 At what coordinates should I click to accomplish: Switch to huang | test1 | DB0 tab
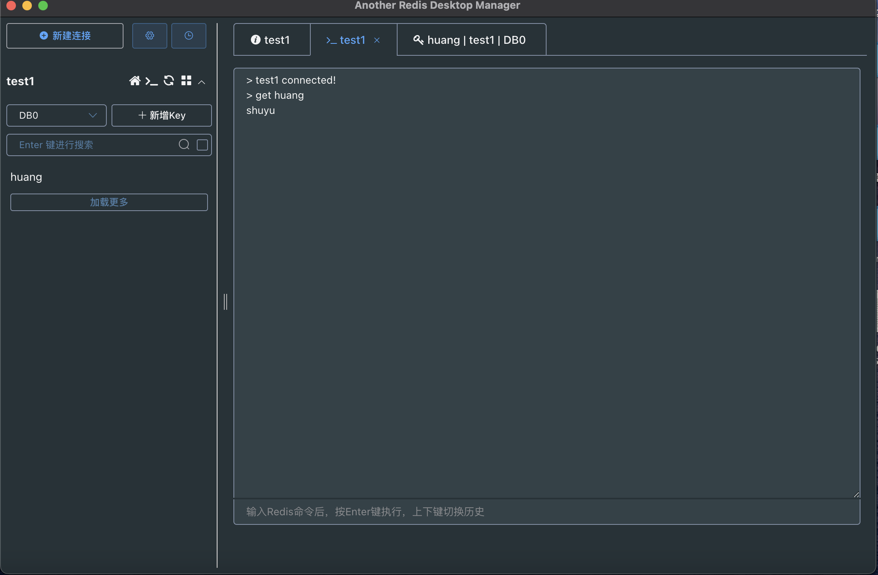click(x=471, y=40)
